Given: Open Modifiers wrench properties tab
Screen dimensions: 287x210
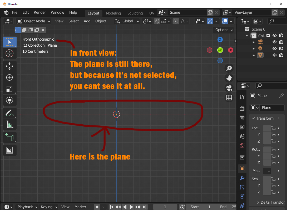Looking at the screenshot, I should click(x=242, y=178).
